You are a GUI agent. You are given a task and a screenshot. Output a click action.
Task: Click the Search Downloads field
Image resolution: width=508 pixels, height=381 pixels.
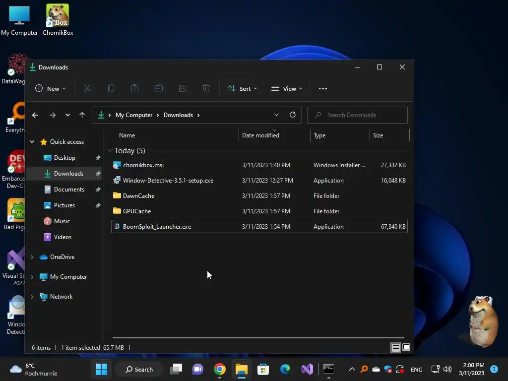(x=357, y=115)
